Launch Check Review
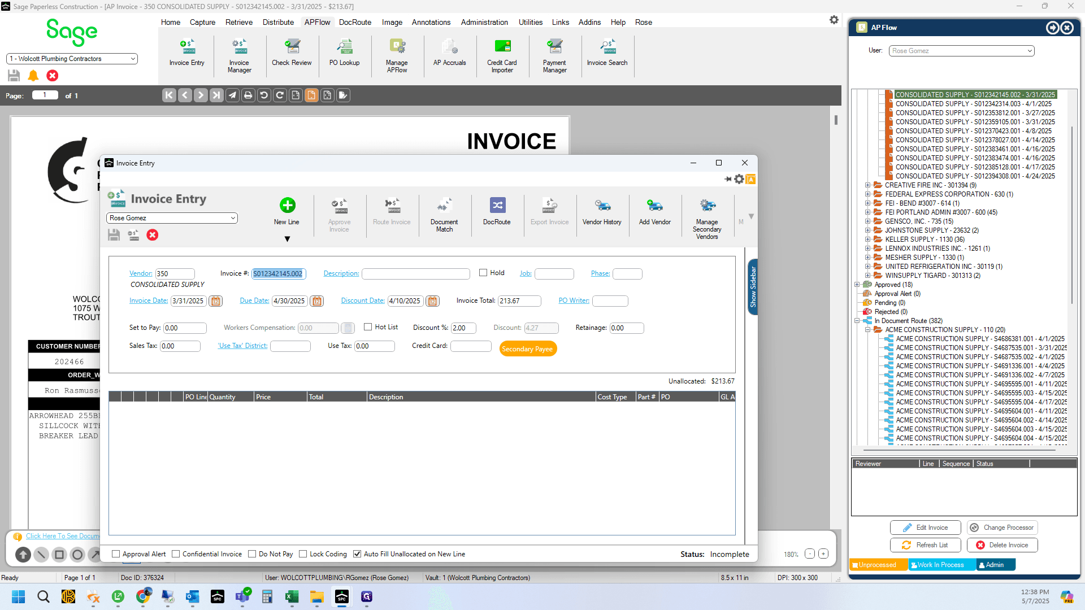 point(292,53)
